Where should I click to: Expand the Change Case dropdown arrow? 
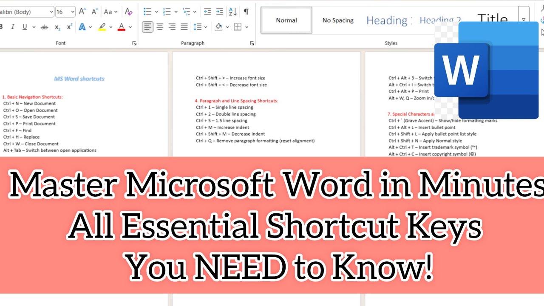(116, 12)
